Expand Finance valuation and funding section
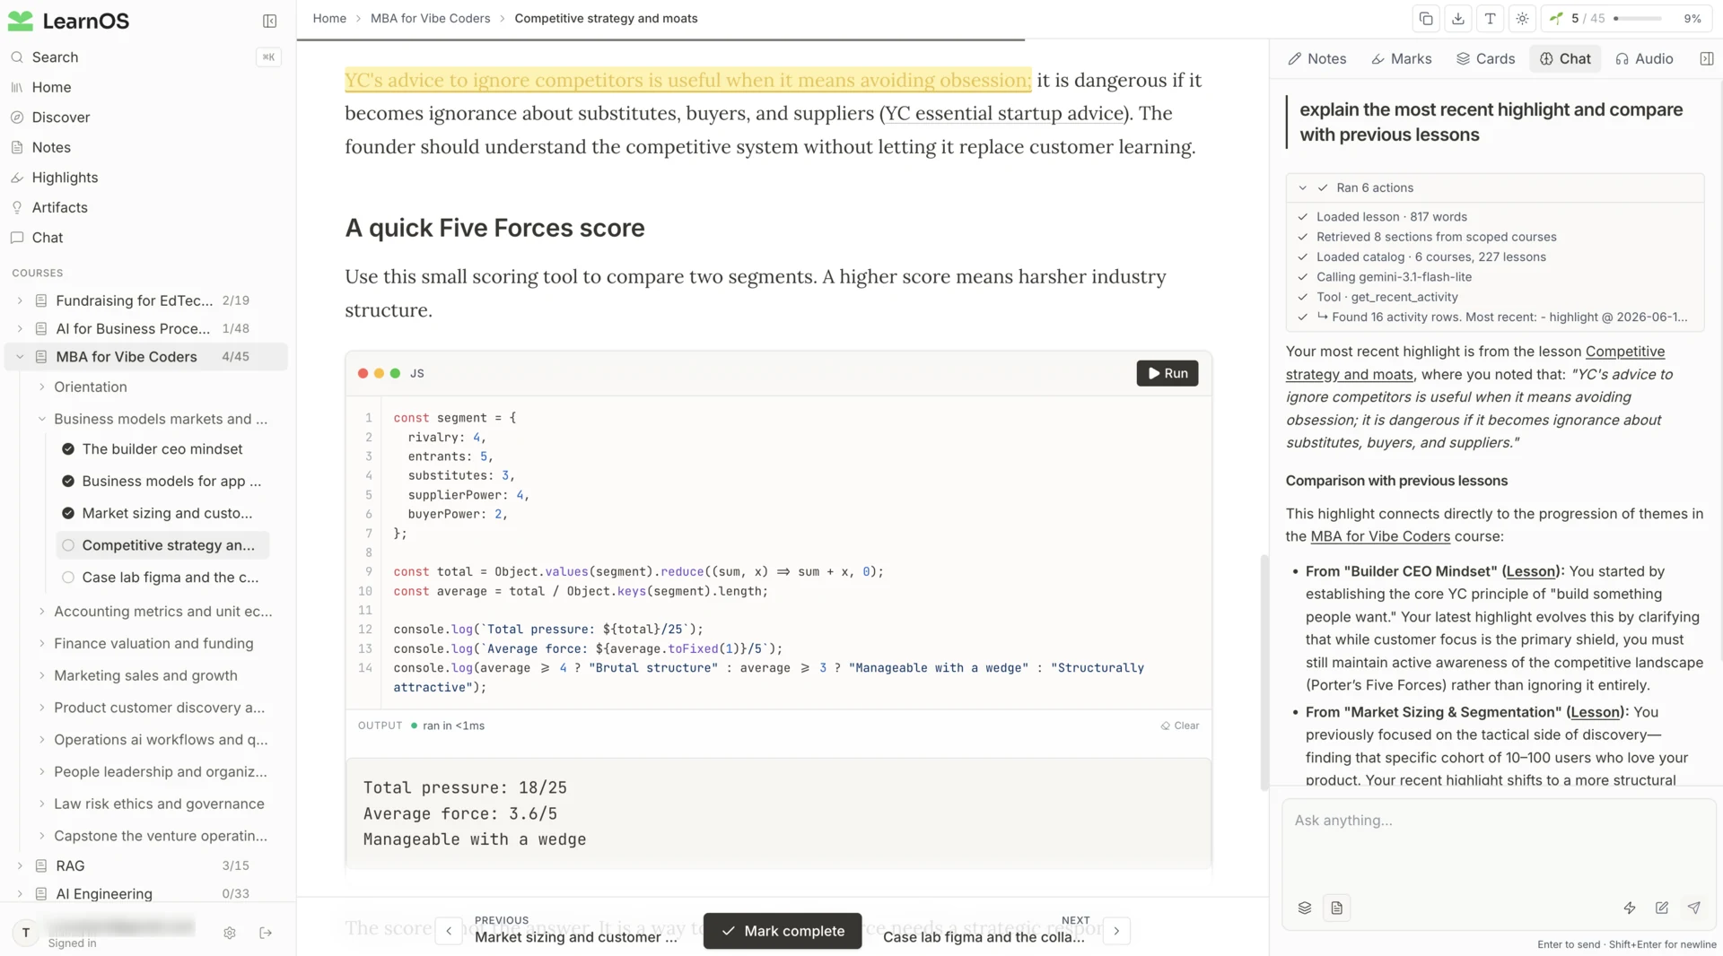1723x956 pixels. (41, 643)
